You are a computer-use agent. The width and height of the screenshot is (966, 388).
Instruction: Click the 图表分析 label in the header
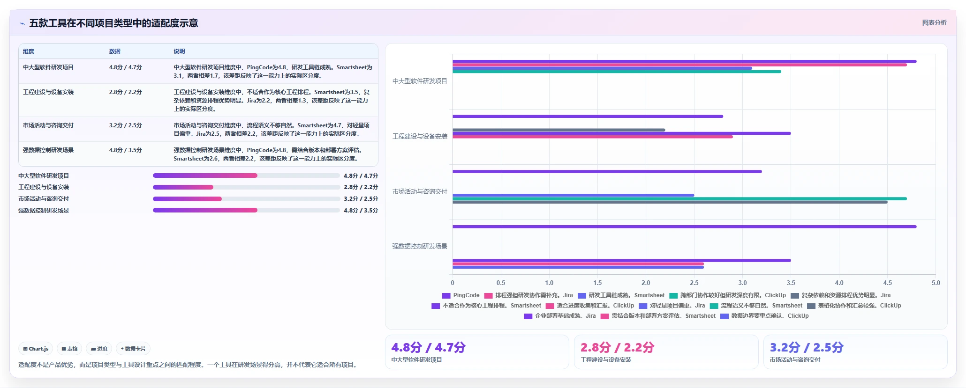pos(934,22)
